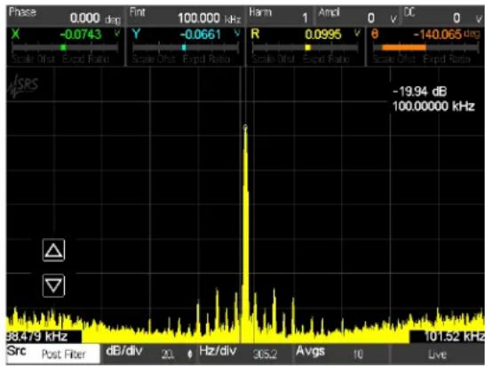The width and height of the screenshot is (485, 366).
Task: Tap the down triangle scale button
Action: 53,285
